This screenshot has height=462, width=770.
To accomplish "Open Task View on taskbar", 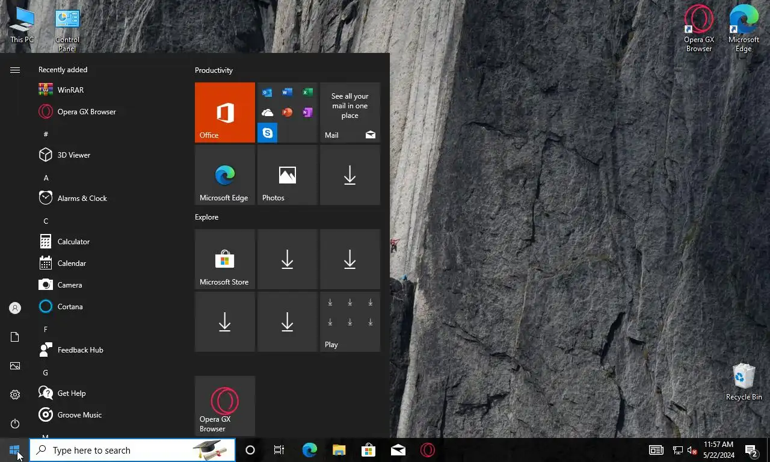I will point(279,450).
